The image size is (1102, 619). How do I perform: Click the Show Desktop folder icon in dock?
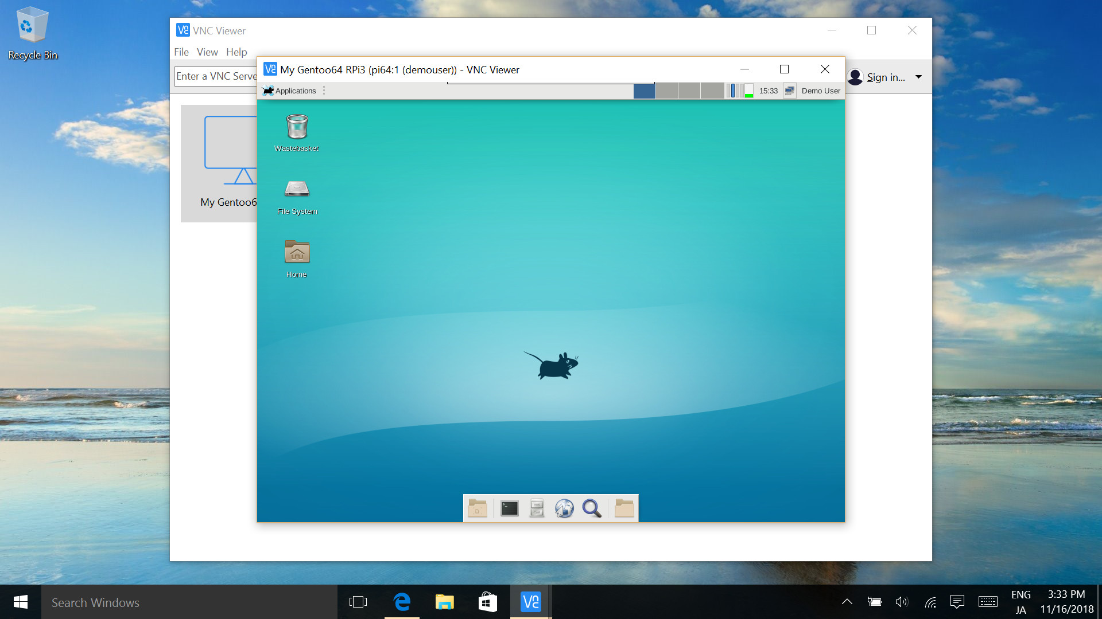coord(478,508)
